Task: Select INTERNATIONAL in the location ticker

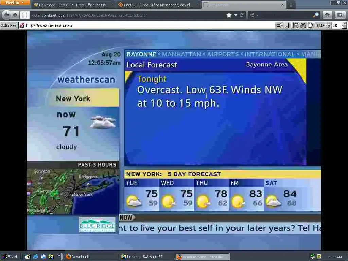Action: (x=269, y=54)
